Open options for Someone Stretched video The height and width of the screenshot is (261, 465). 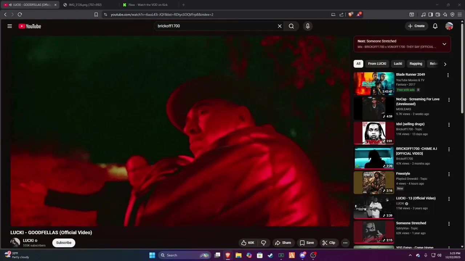[x=449, y=224]
